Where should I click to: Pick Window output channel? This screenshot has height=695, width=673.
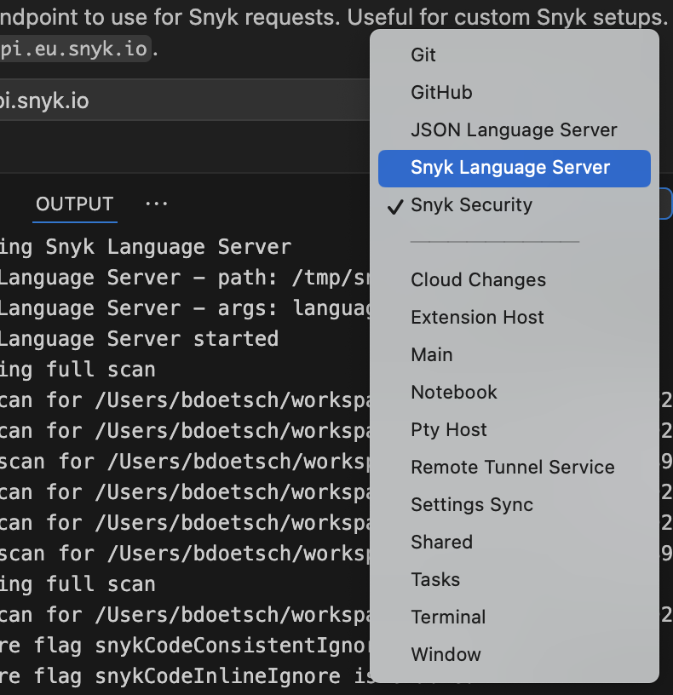tap(446, 654)
